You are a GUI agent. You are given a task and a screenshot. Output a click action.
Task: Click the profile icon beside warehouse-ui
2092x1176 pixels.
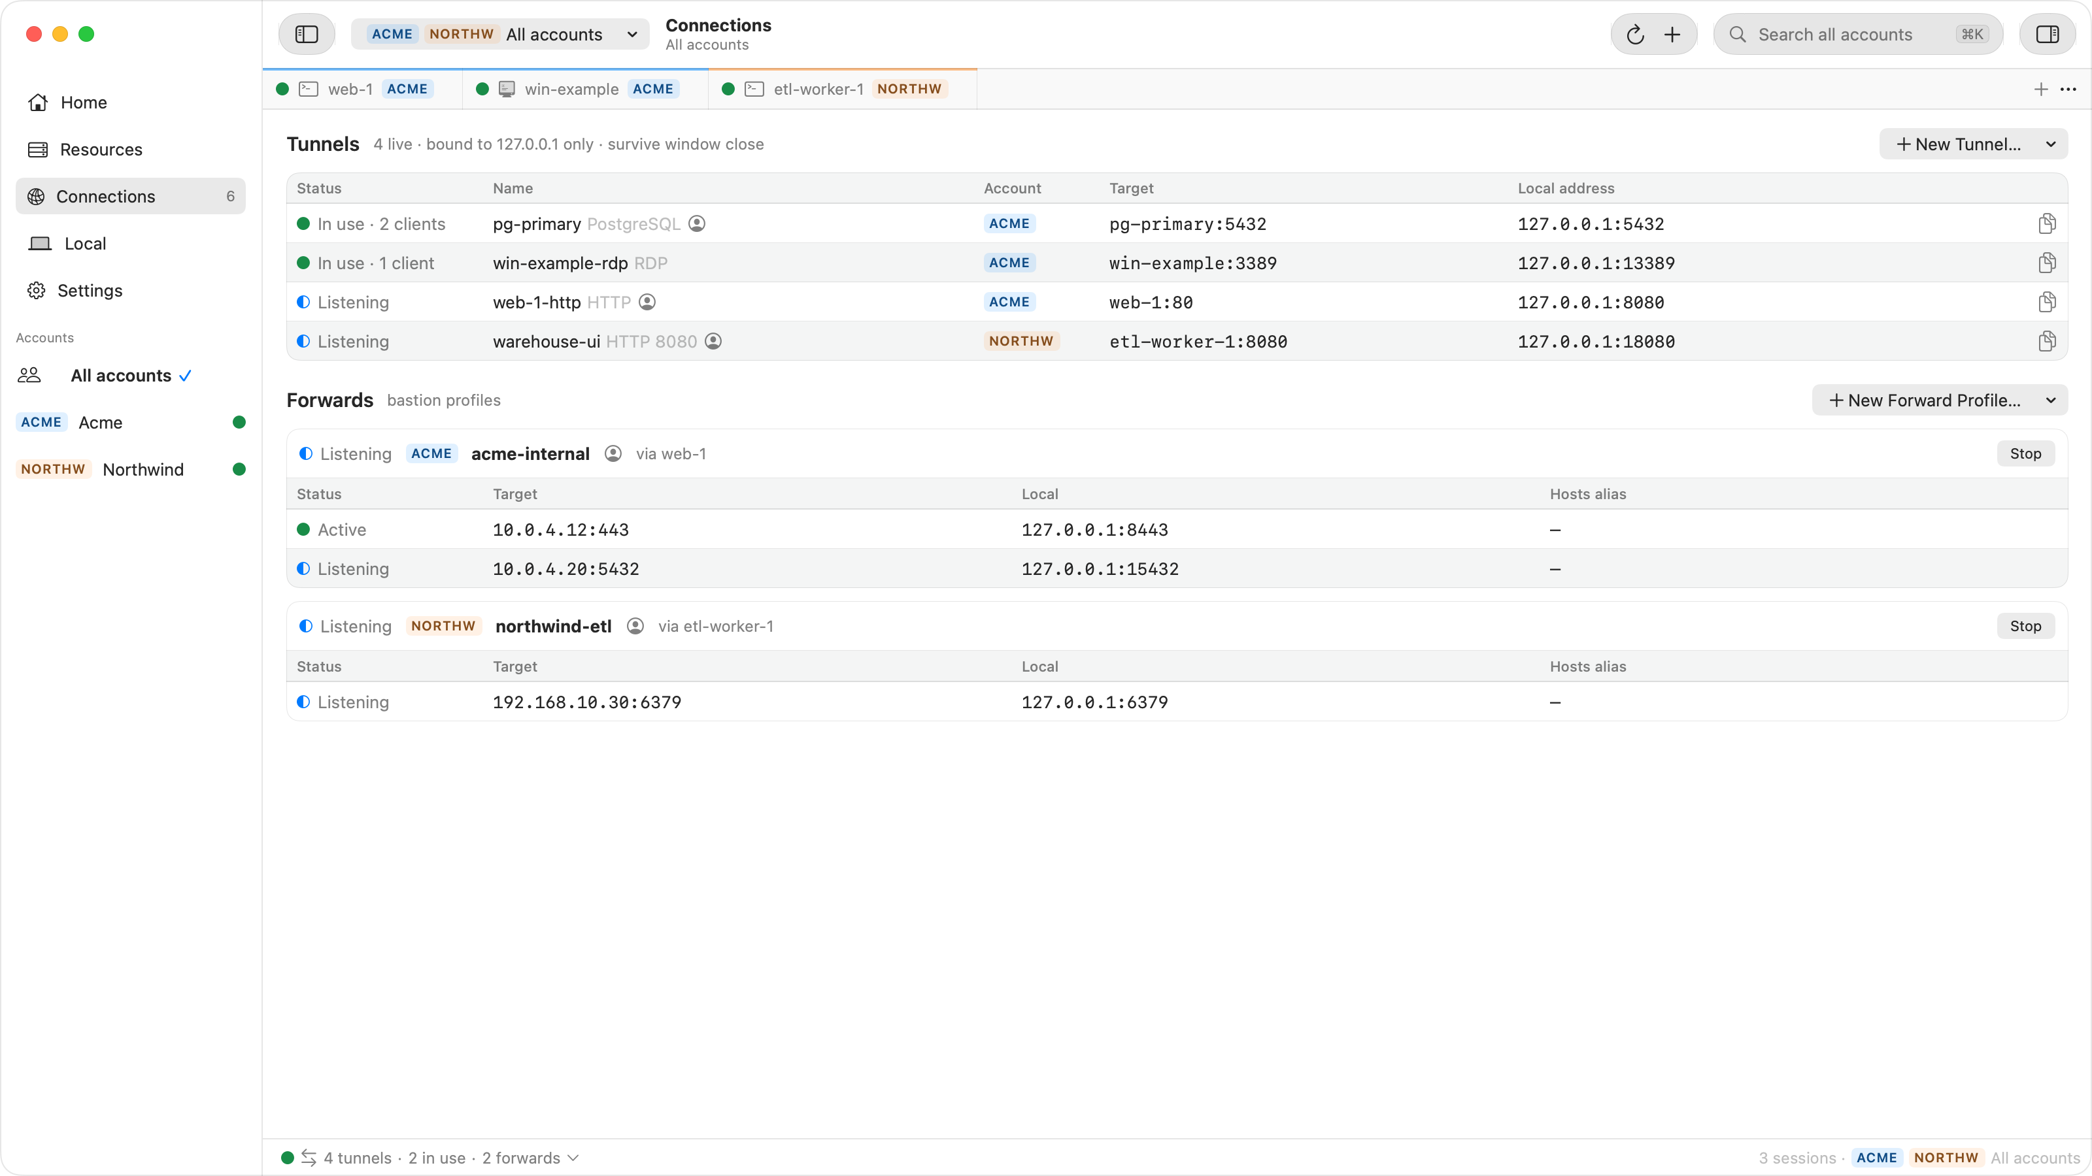(x=713, y=341)
